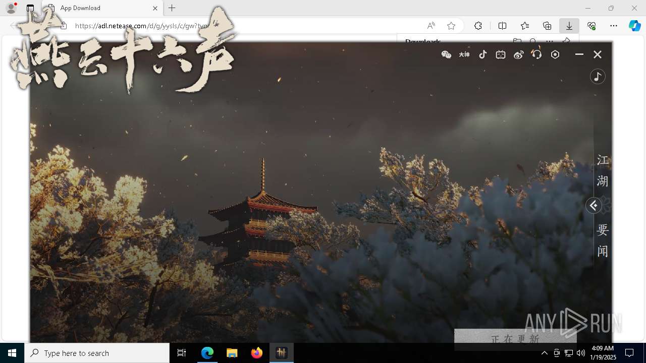Show hidden system tray icons
This screenshot has width=646, height=363.
click(544, 353)
